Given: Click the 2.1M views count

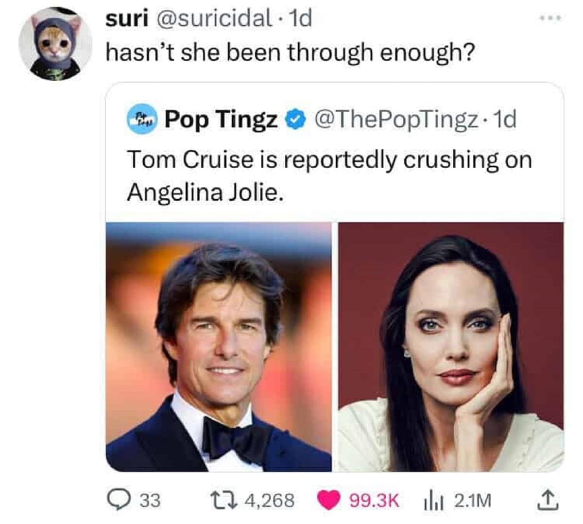Looking at the screenshot, I should click(473, 500).
